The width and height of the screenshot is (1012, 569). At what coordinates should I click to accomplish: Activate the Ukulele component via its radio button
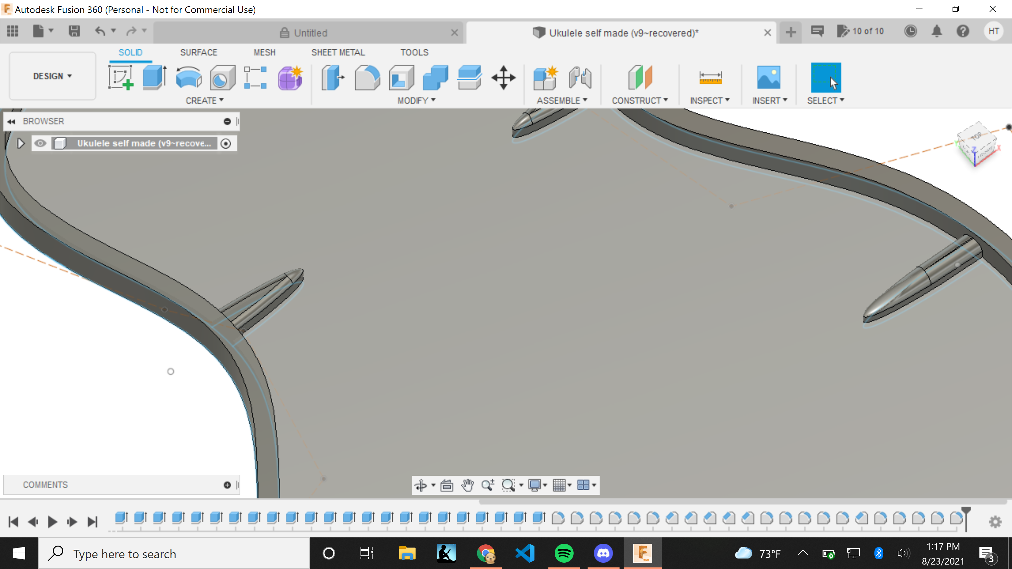point(226,143)
